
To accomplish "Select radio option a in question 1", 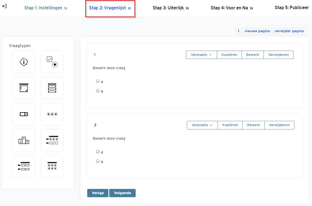I will click(x=98, y=81).
